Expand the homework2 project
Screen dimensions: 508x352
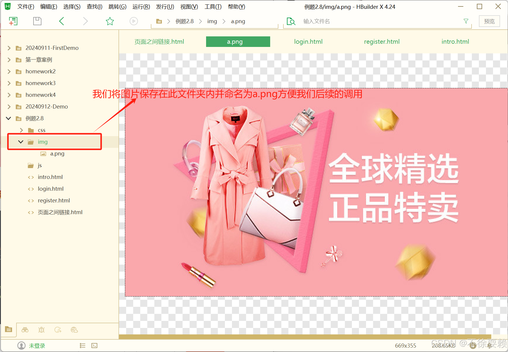[9, 71]
